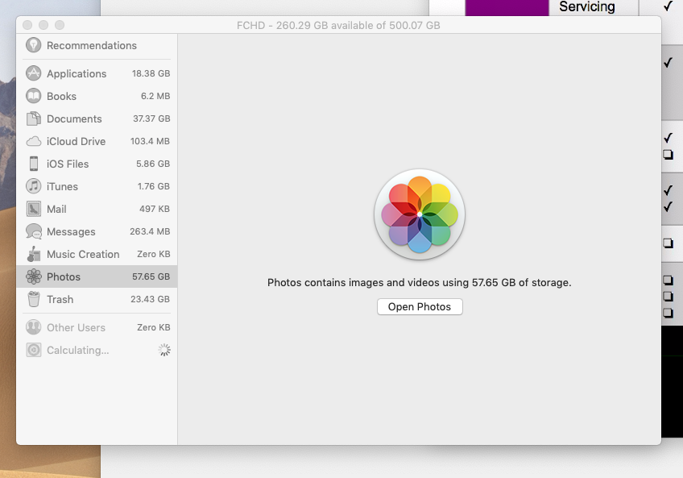
Task: Click the Messages speech bubble icon
Action: 34,231
